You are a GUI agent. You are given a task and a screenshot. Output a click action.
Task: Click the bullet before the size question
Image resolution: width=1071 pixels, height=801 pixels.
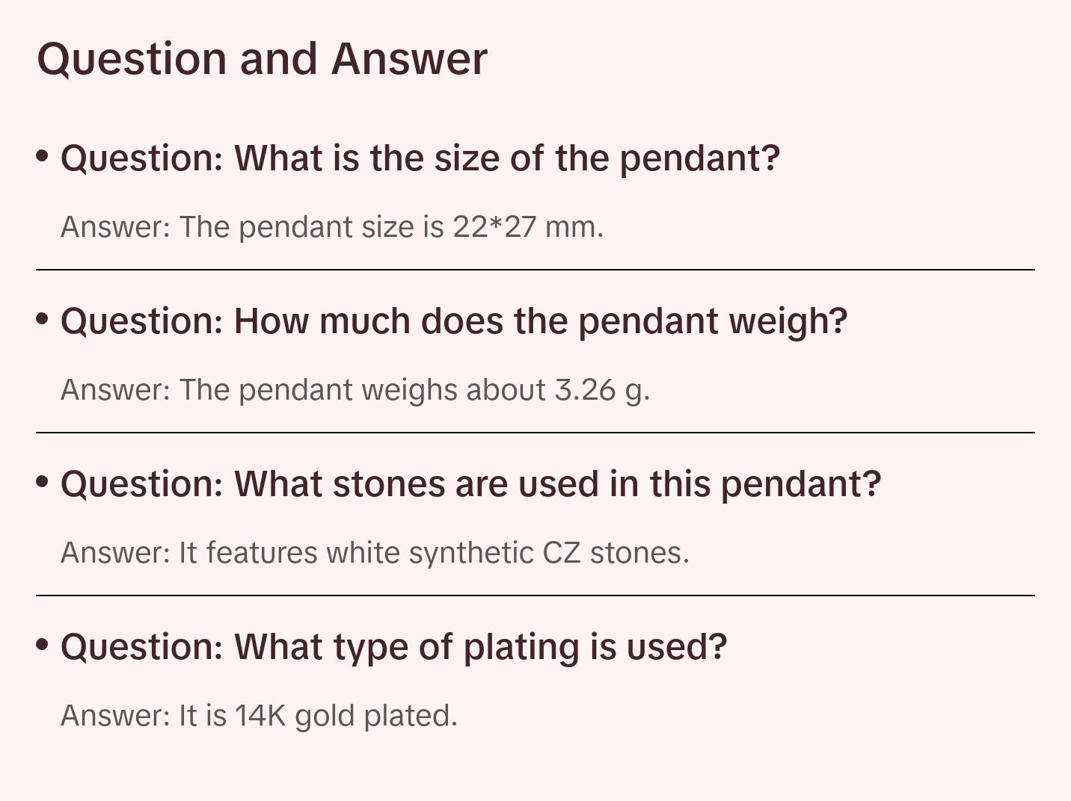click(43, 155)
